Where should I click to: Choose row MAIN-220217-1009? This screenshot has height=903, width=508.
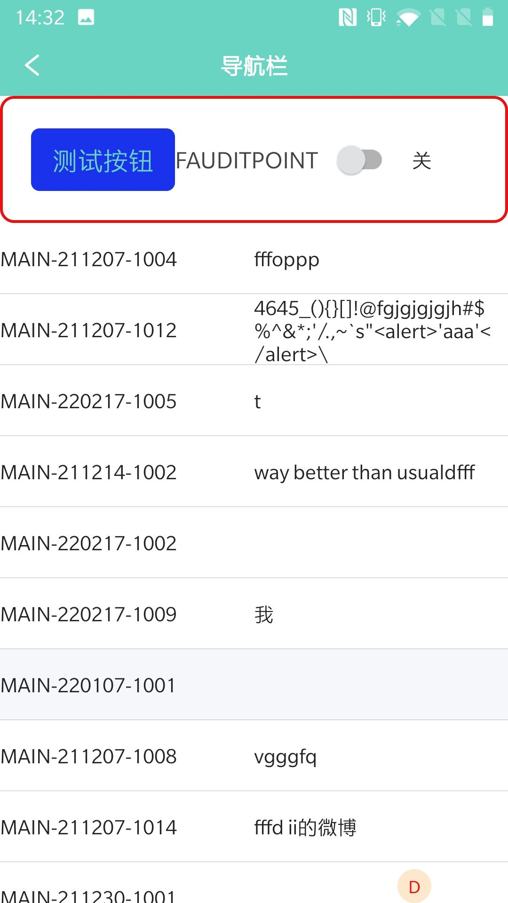pos(254,614)
